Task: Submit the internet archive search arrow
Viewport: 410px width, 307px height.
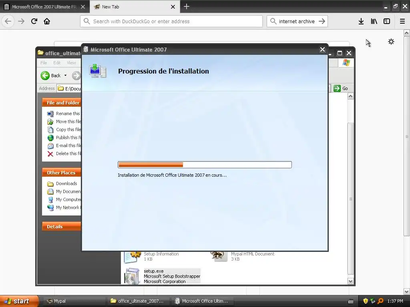Action: tap(322, 21)
